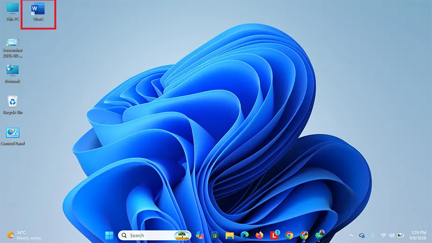Open the clock showing 3:24 PM

(x=418, y=235)
